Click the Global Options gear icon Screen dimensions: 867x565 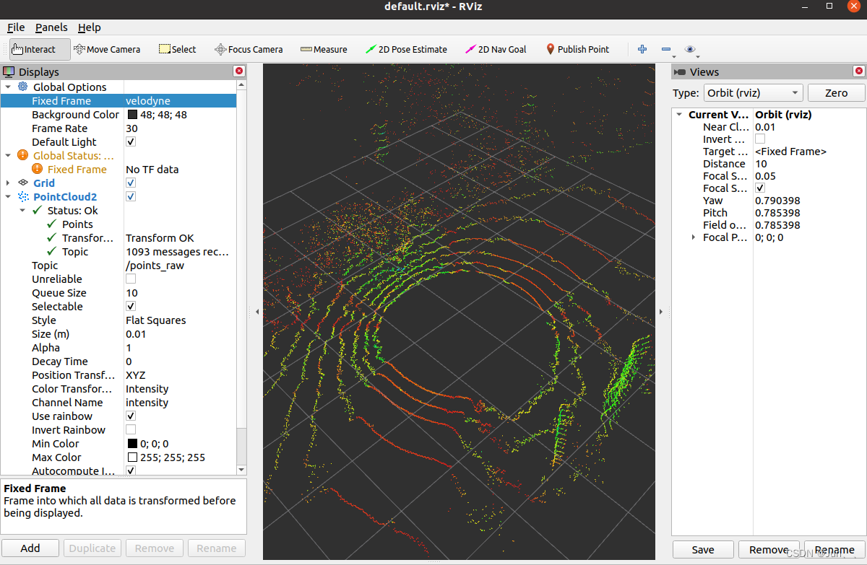(23, 87)
